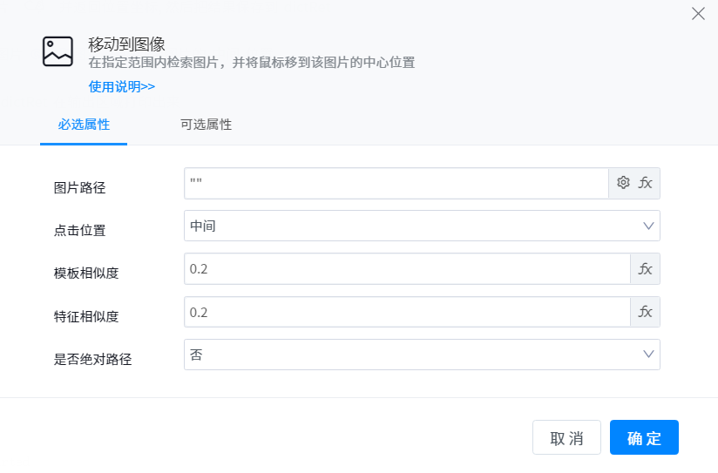The width and height of the screenshot is (718, 473).
Task: Switch to the 可选属性 tab
Action: coord(206,124)
